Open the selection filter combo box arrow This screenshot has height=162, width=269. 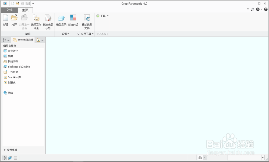[263, 157]
